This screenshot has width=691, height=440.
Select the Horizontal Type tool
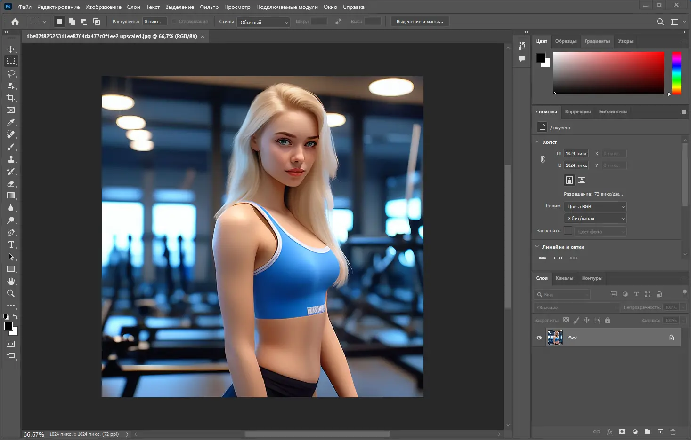(x=11, y=244)
